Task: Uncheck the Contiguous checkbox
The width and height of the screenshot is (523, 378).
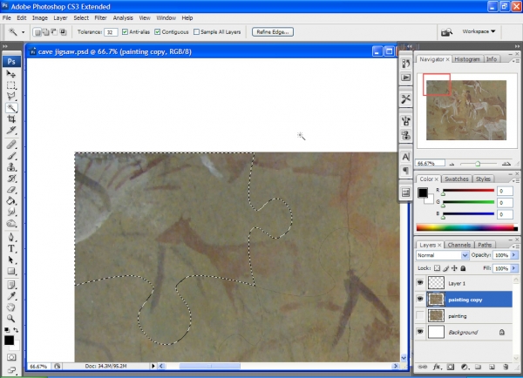Action: coord(158,32)
